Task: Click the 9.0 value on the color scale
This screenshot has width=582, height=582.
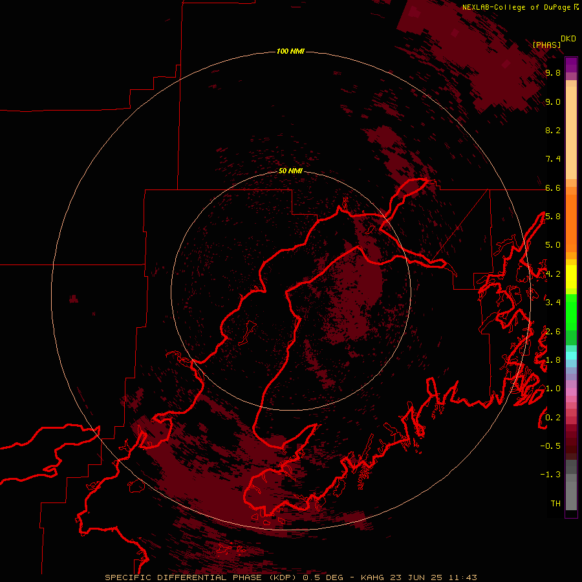Action: [553, 102]
